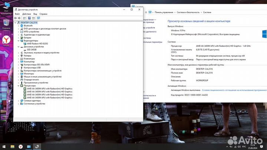Click the volume icon in system tray
Viewport: 267px width, 150px height.
point(239,147)
